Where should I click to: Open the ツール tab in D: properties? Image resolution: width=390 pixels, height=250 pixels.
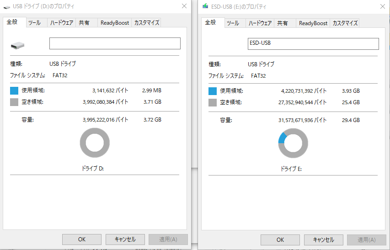(x=34, y=23)
